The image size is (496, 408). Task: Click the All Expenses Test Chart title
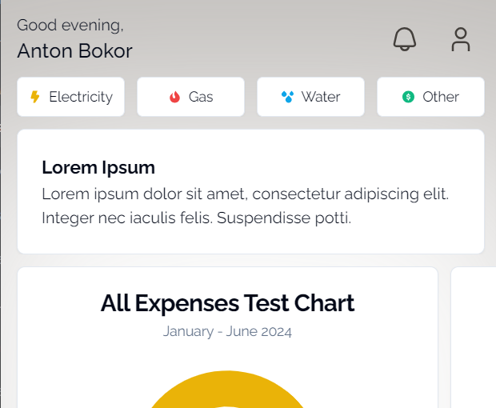click(227, 303)
